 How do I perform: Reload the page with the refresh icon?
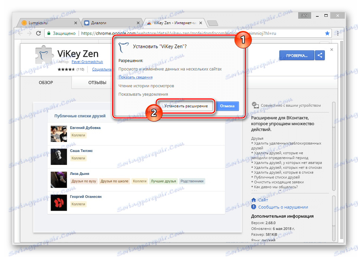click(x=38, y=33)
